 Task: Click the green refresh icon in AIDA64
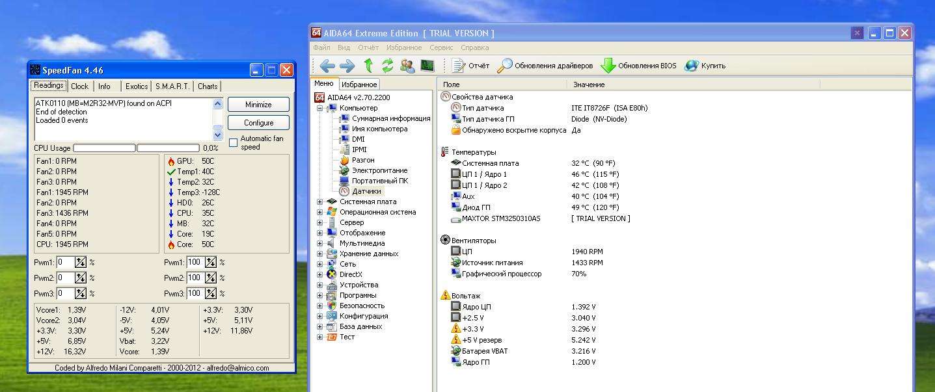click(x=388, y=66)
